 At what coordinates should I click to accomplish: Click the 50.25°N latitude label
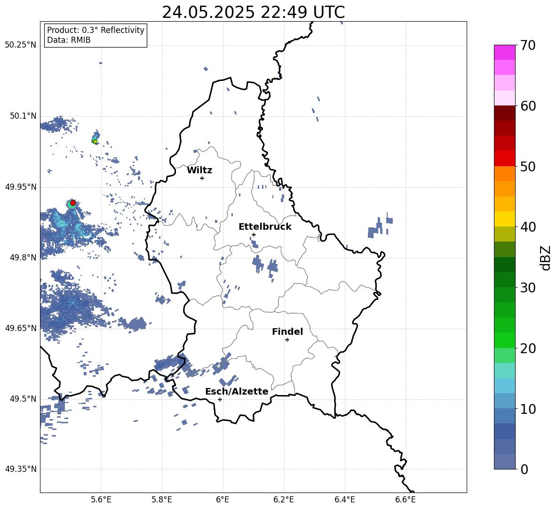pos(21,45)
